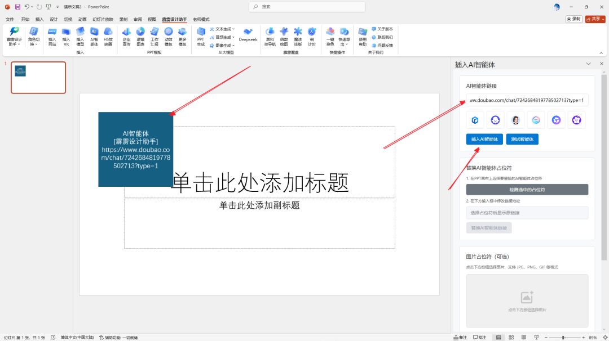
Task: Click the 黑科技导航 ribbon icon
Action: point(270,37)
